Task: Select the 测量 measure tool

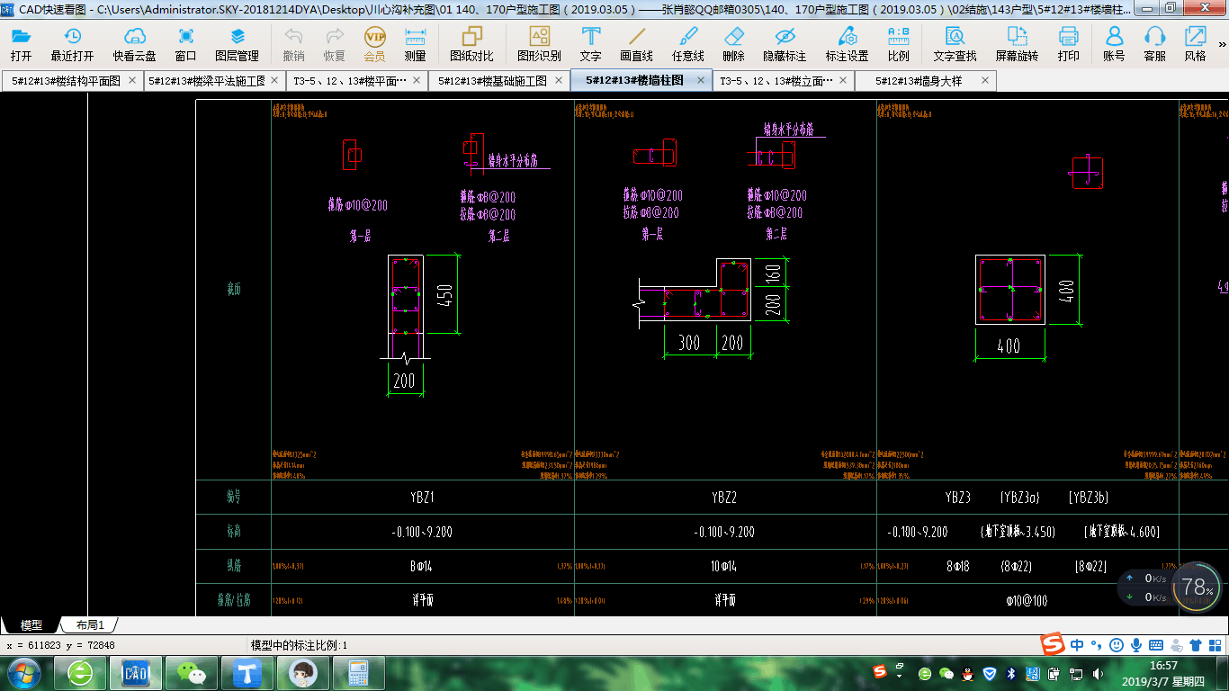Action: (x=415, y=44)
